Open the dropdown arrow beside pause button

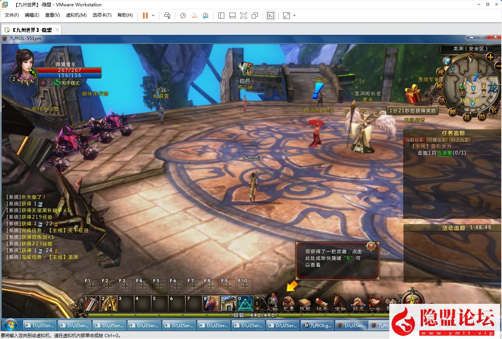pos(153,16)
